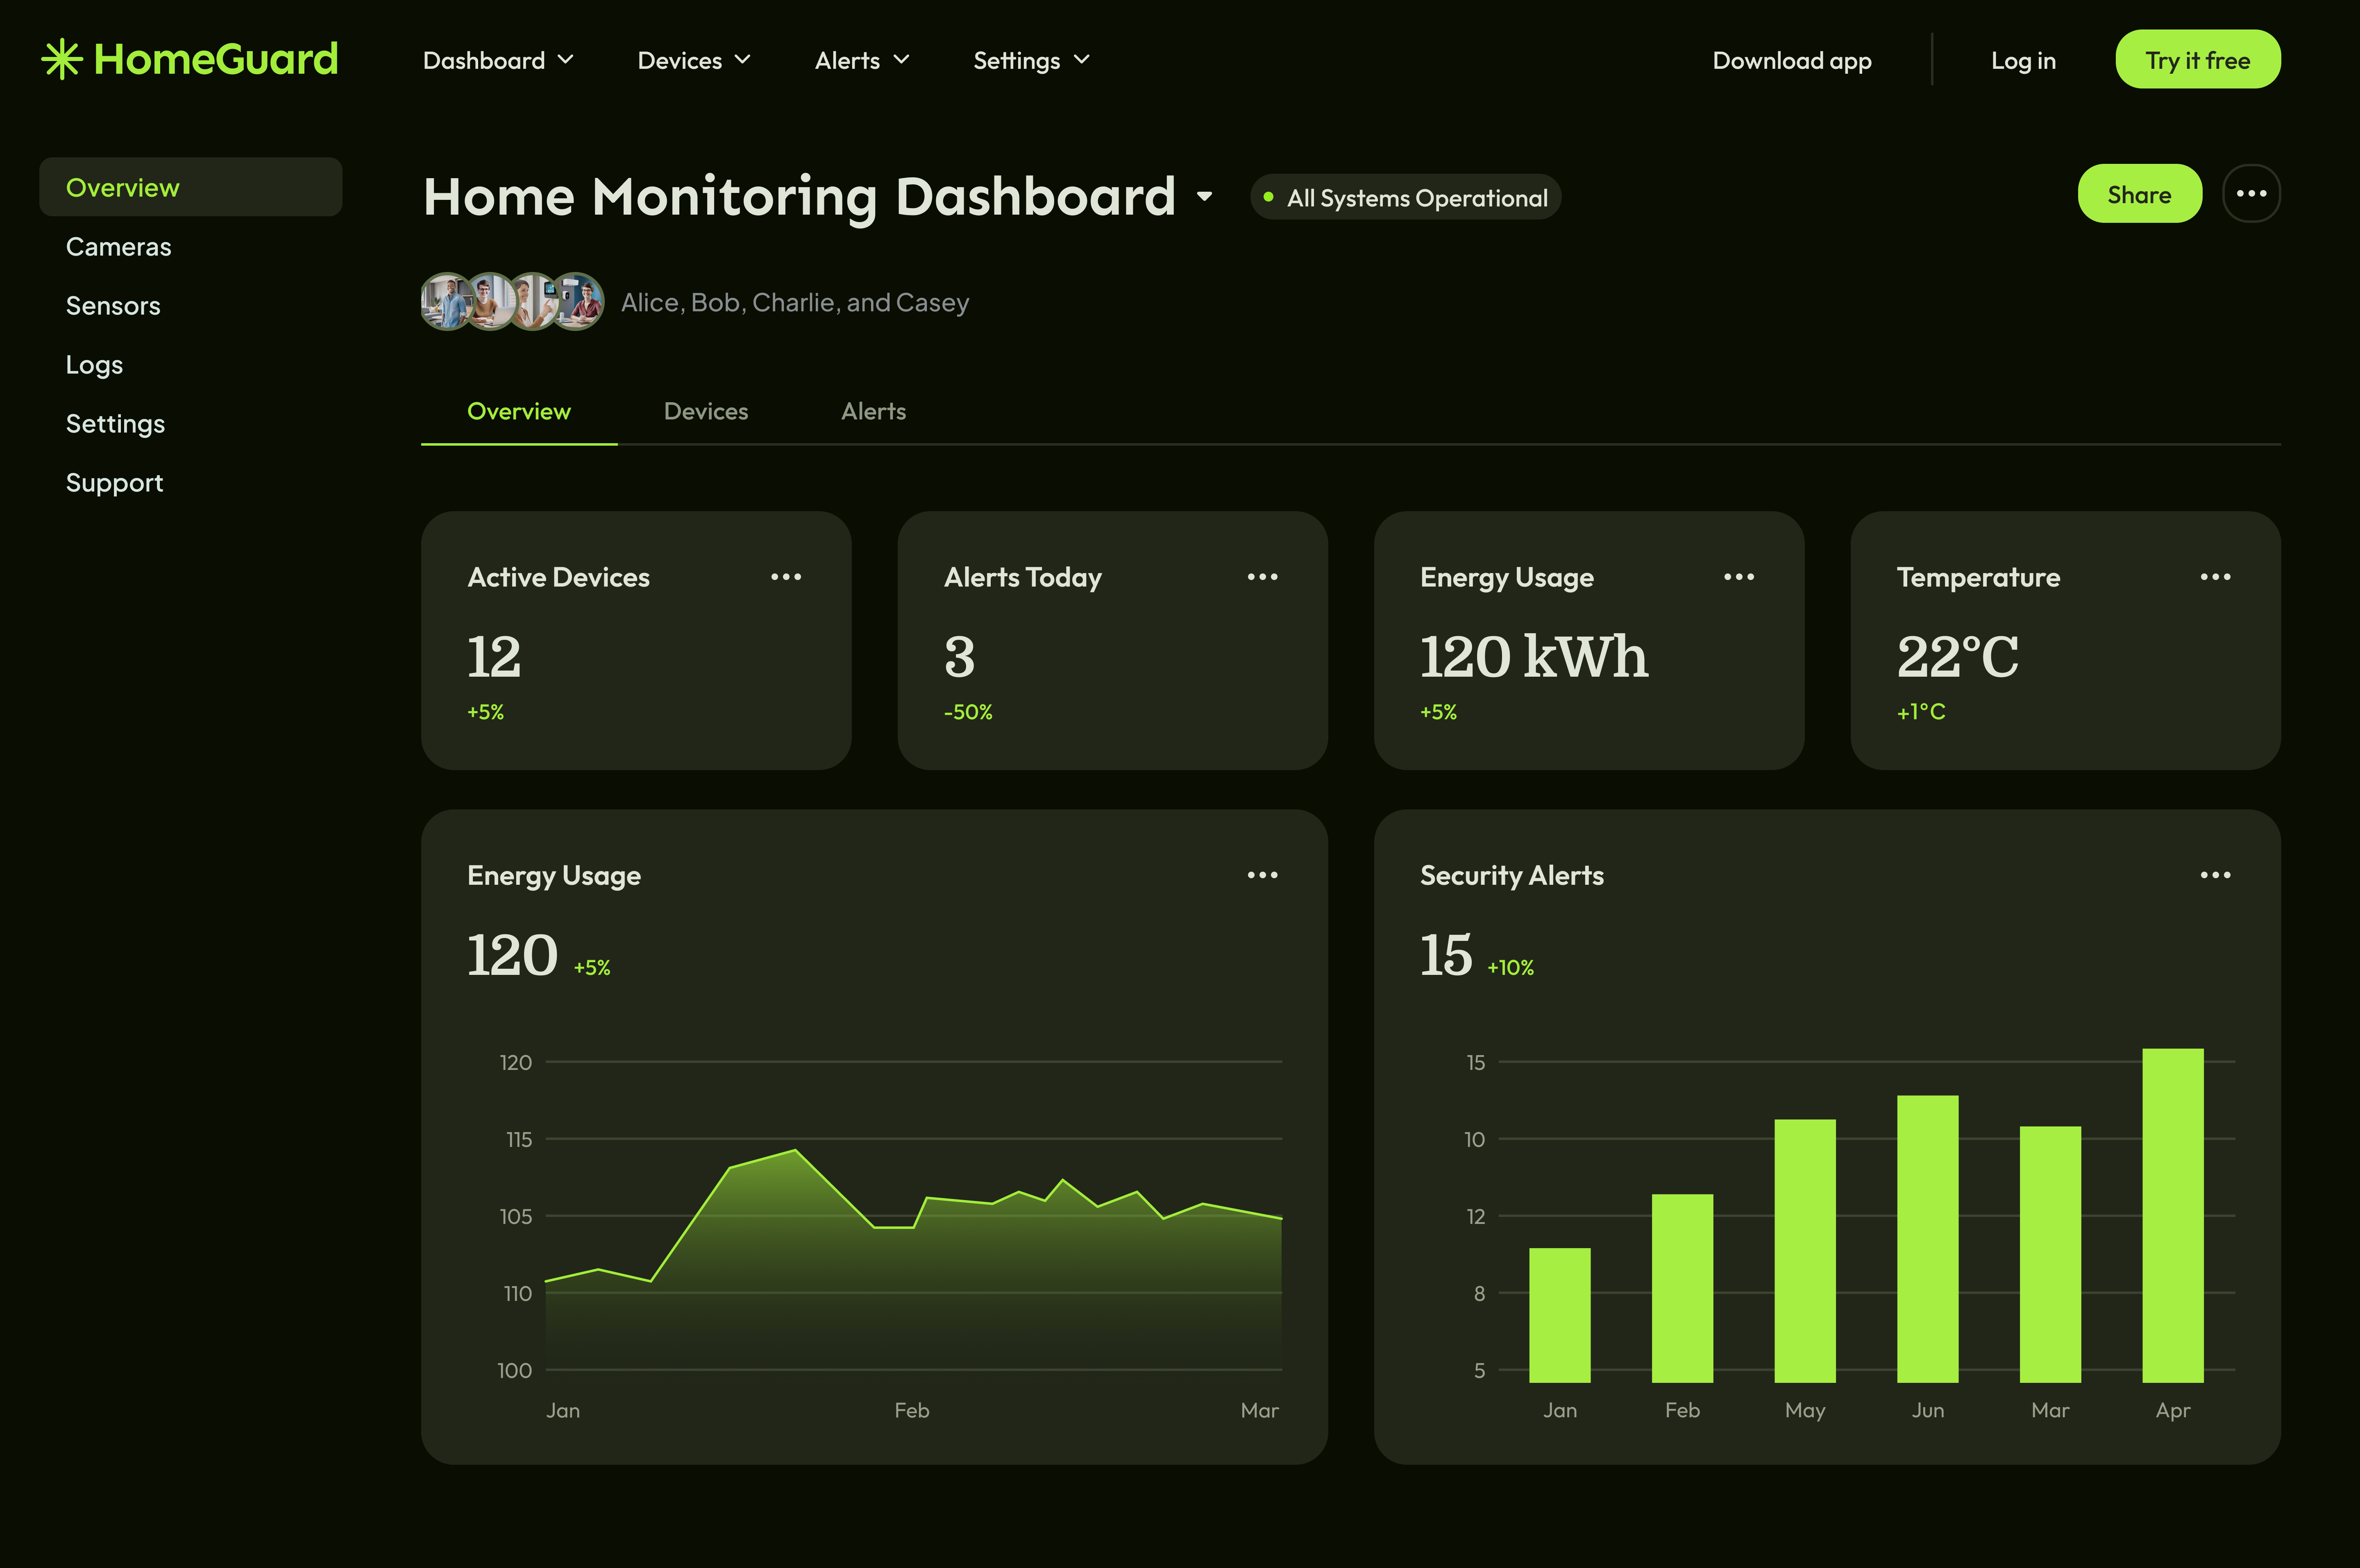
Task: Open the Energy Usage stat card ellipsis menu
Action: pos(1739,577)
